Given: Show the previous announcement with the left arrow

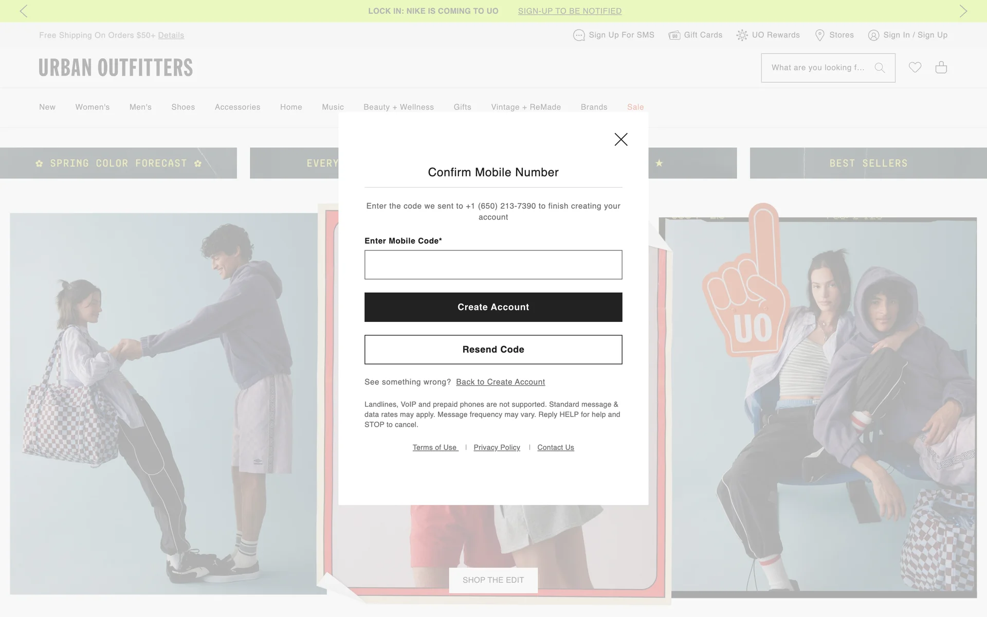Looking at the screenshot, I should pos(24,11).
